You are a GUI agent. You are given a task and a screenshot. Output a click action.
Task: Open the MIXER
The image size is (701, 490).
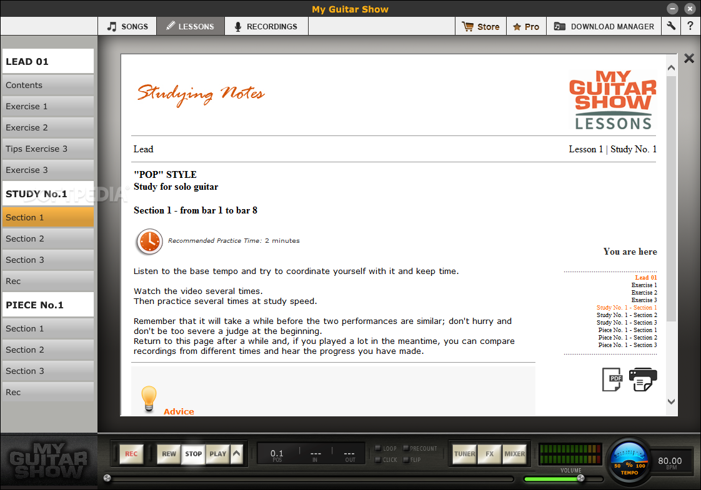tap(515, 454)
